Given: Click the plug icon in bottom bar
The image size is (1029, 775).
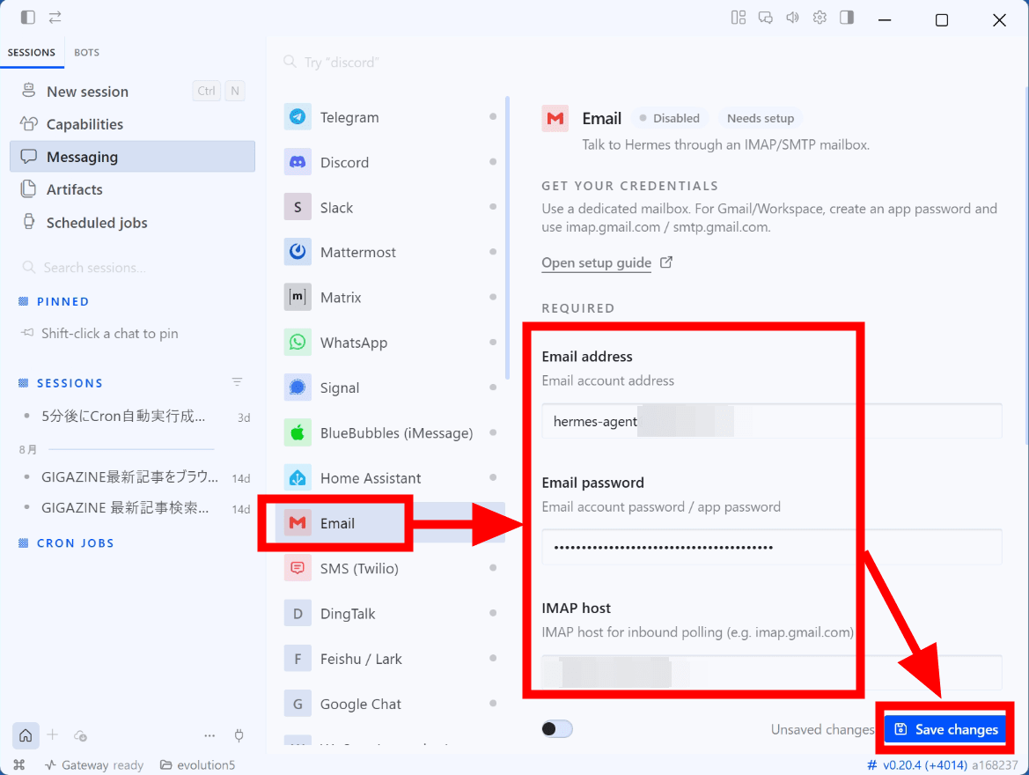Looking at the screenshot, I should tap(239, 735).
